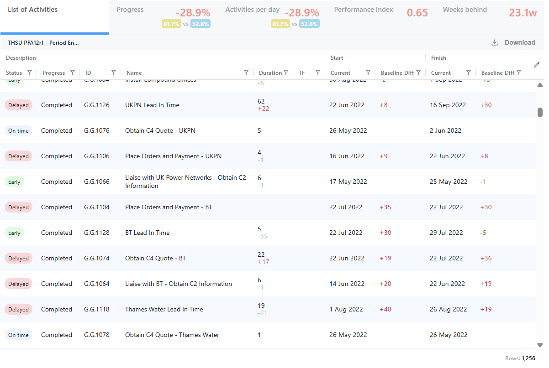Open the TF column filter icon

pos(318,73)
